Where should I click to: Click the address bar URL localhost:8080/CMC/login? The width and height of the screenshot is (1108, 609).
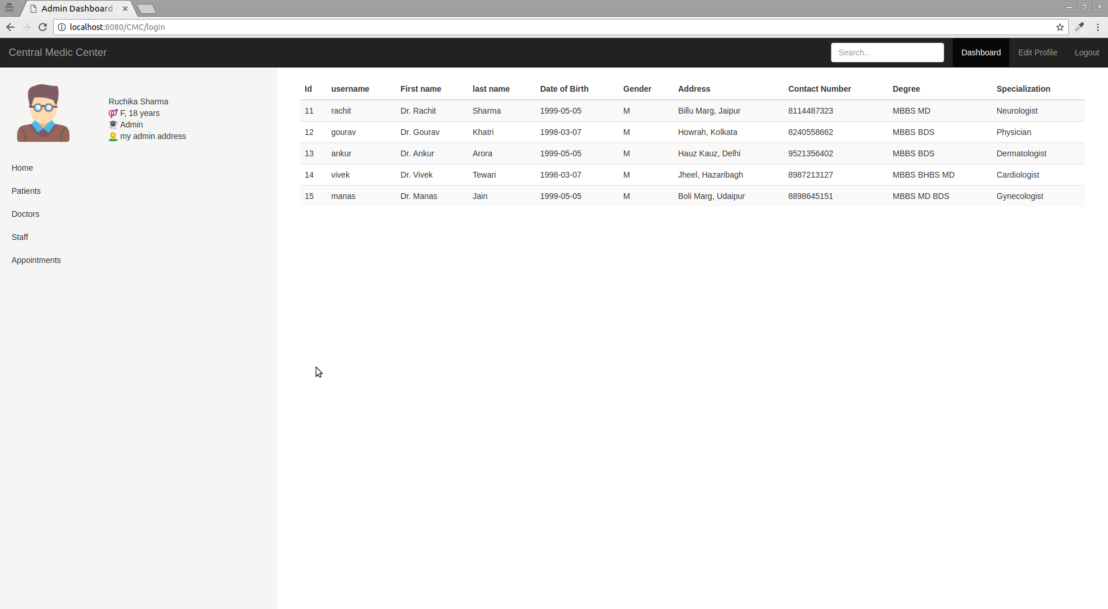coord(117,27)
